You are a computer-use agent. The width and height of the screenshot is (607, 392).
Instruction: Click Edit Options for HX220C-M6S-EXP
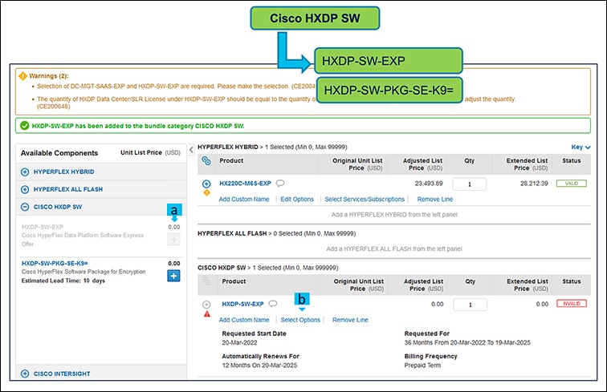pos(297,199)
